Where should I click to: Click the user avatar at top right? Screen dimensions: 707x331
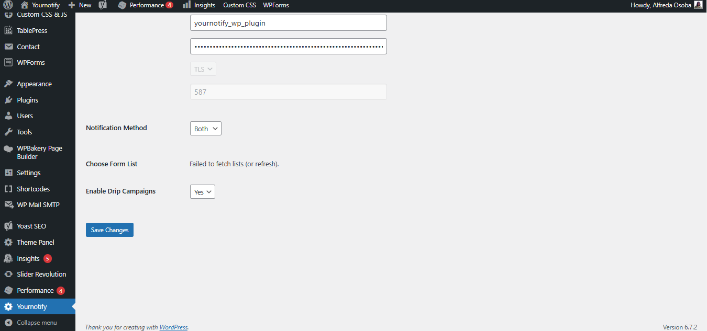pos(698,5)
